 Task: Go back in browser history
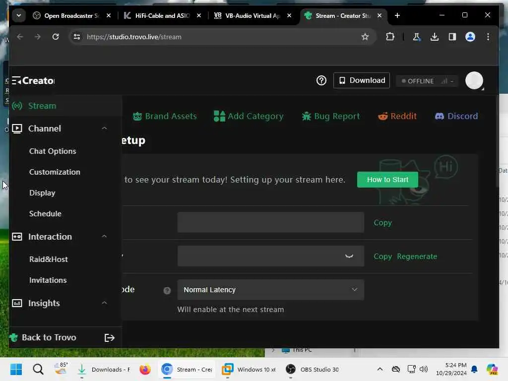20,37
